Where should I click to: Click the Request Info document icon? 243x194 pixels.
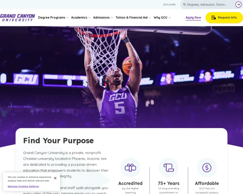[x=213, y=17]
